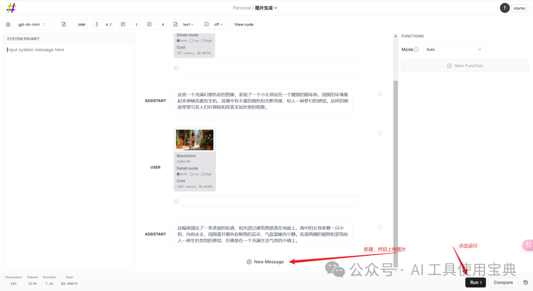Open the run history clock icon

526,282
